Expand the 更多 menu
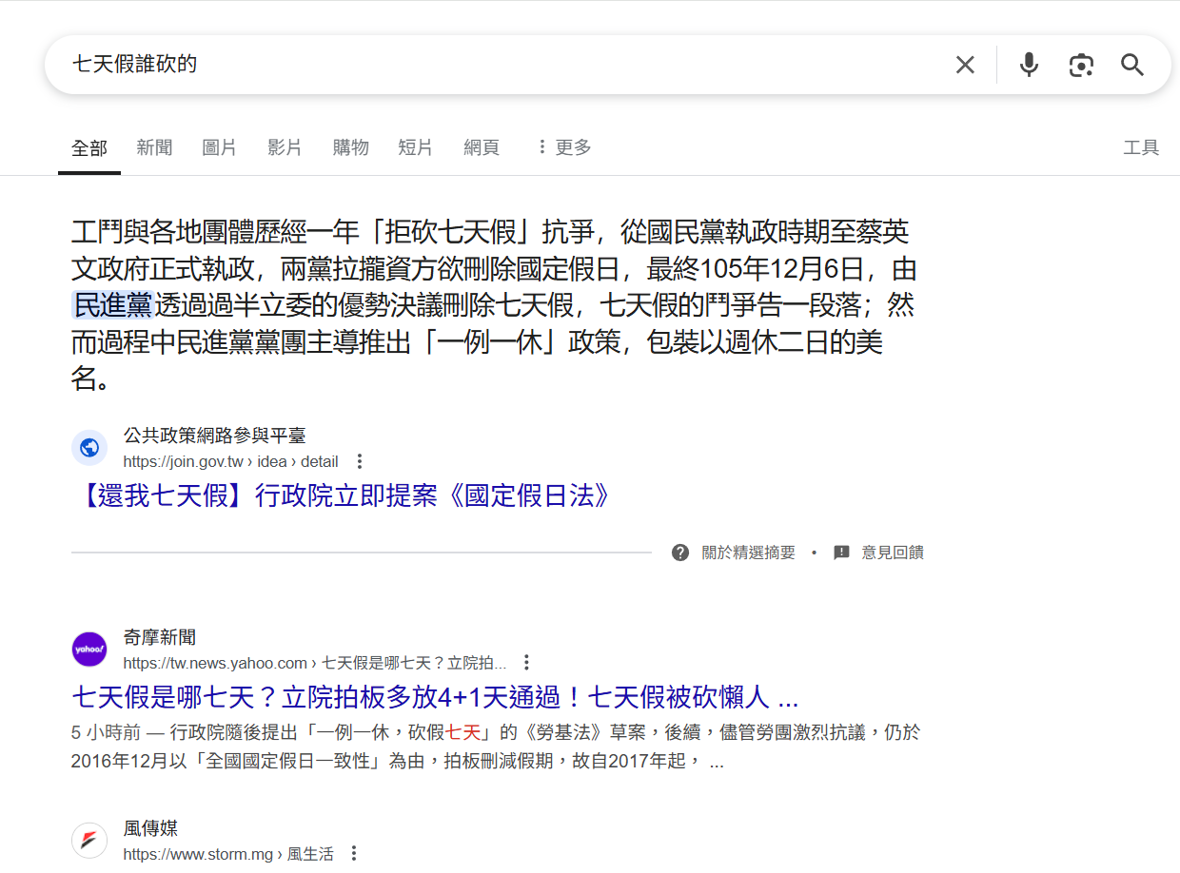The height and width of the screenshot is (873, 1180). click(x=563, y=147)
